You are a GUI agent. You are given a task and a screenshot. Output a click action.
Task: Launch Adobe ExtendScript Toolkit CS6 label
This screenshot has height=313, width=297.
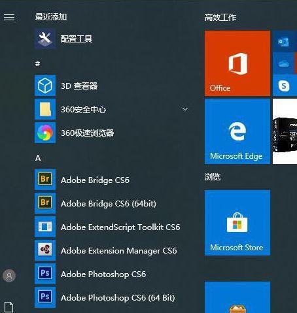tap(120, 227)
